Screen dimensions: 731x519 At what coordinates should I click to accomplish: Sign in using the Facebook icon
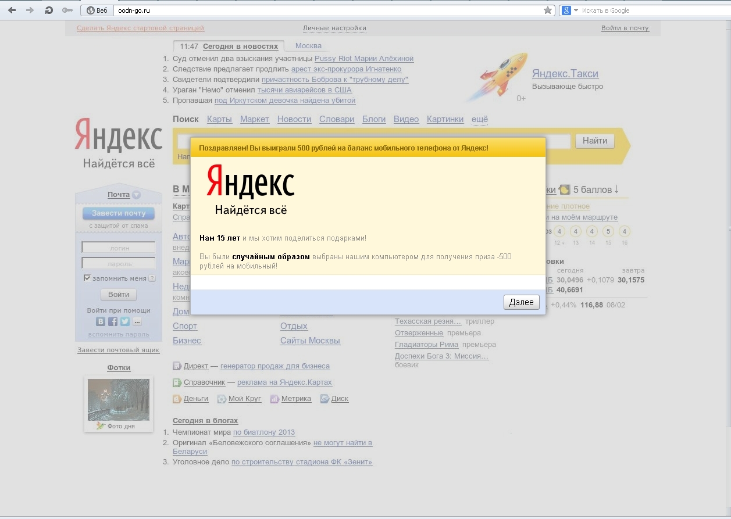[113, 321]
